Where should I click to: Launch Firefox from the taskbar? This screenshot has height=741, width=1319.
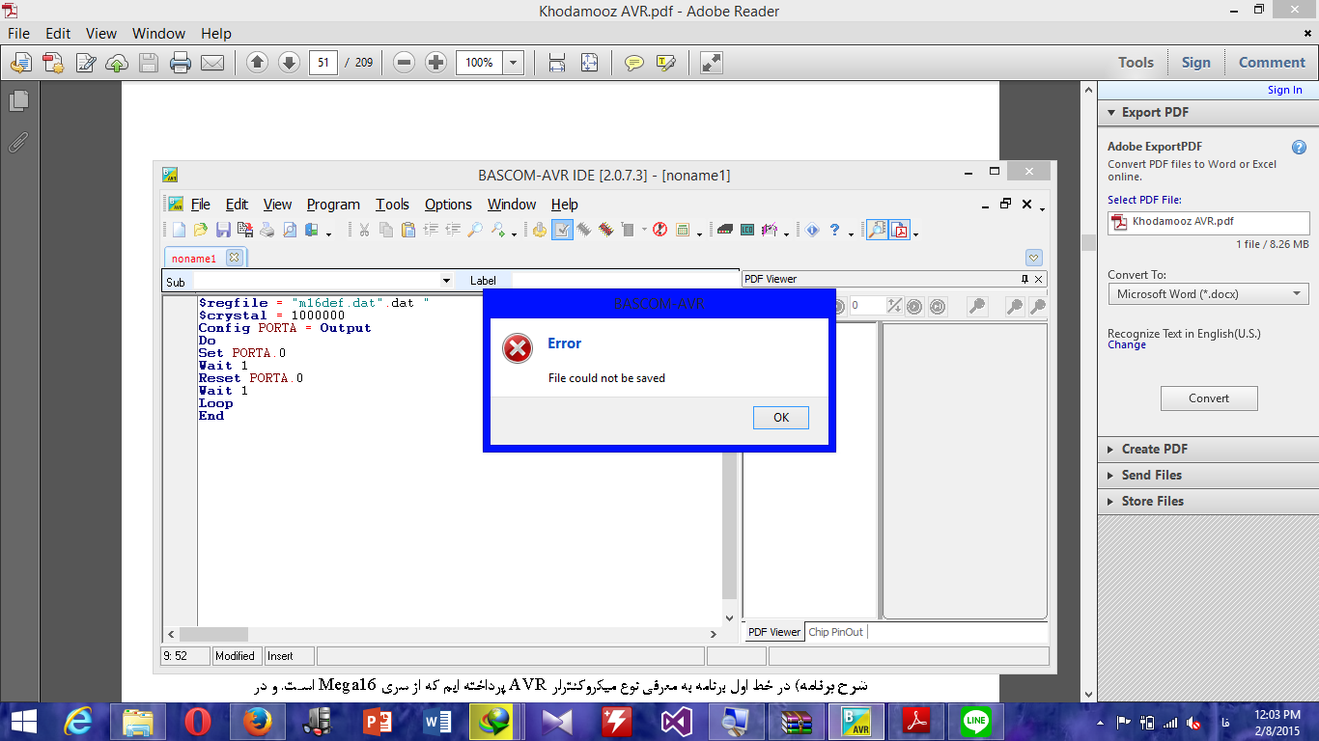point(259,722)
